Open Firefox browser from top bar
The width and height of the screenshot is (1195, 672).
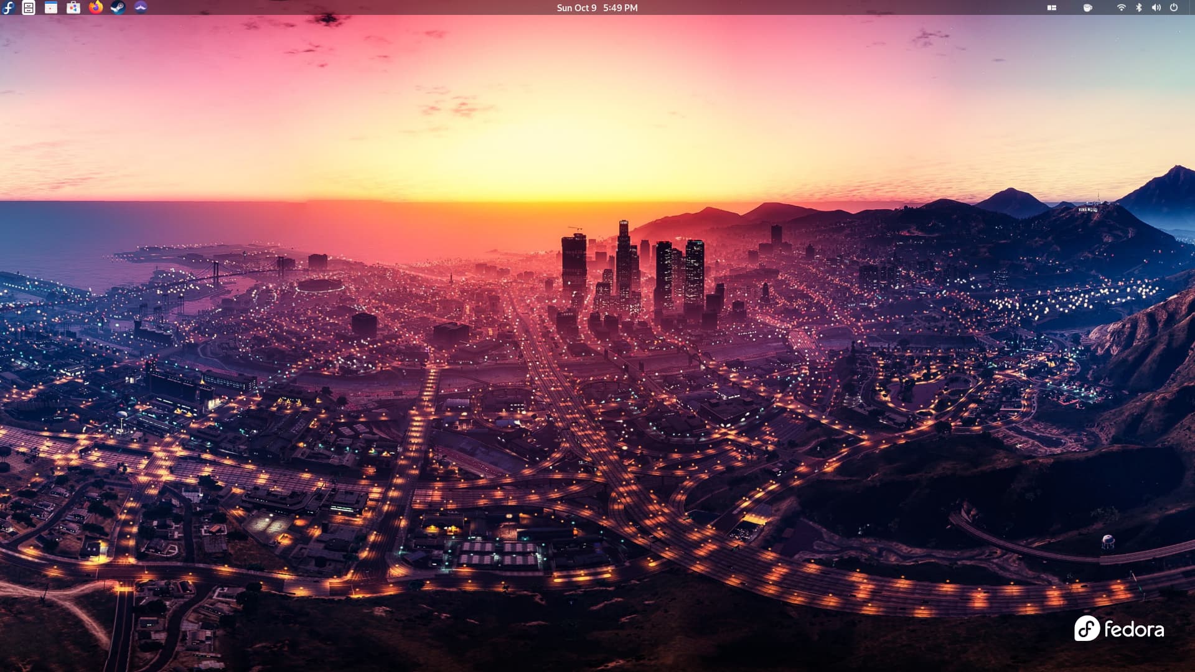coord(96,7)
